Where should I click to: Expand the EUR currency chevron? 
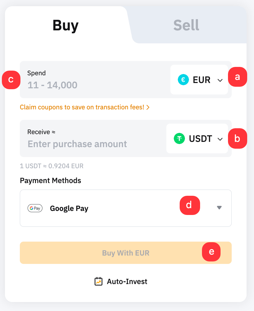point(220,80)
